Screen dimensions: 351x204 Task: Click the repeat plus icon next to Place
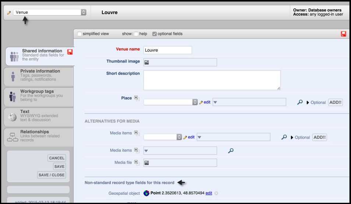click(x=136, y=98)
